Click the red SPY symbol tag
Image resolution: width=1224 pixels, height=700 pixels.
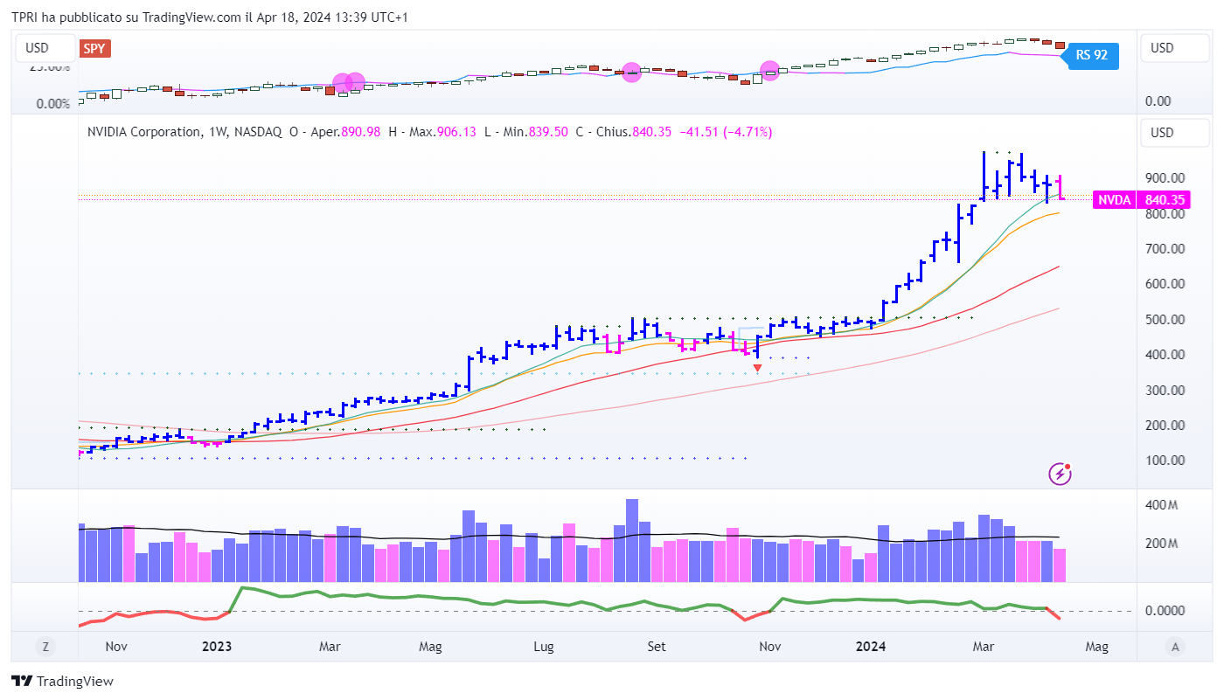click(x=94, y=48)
